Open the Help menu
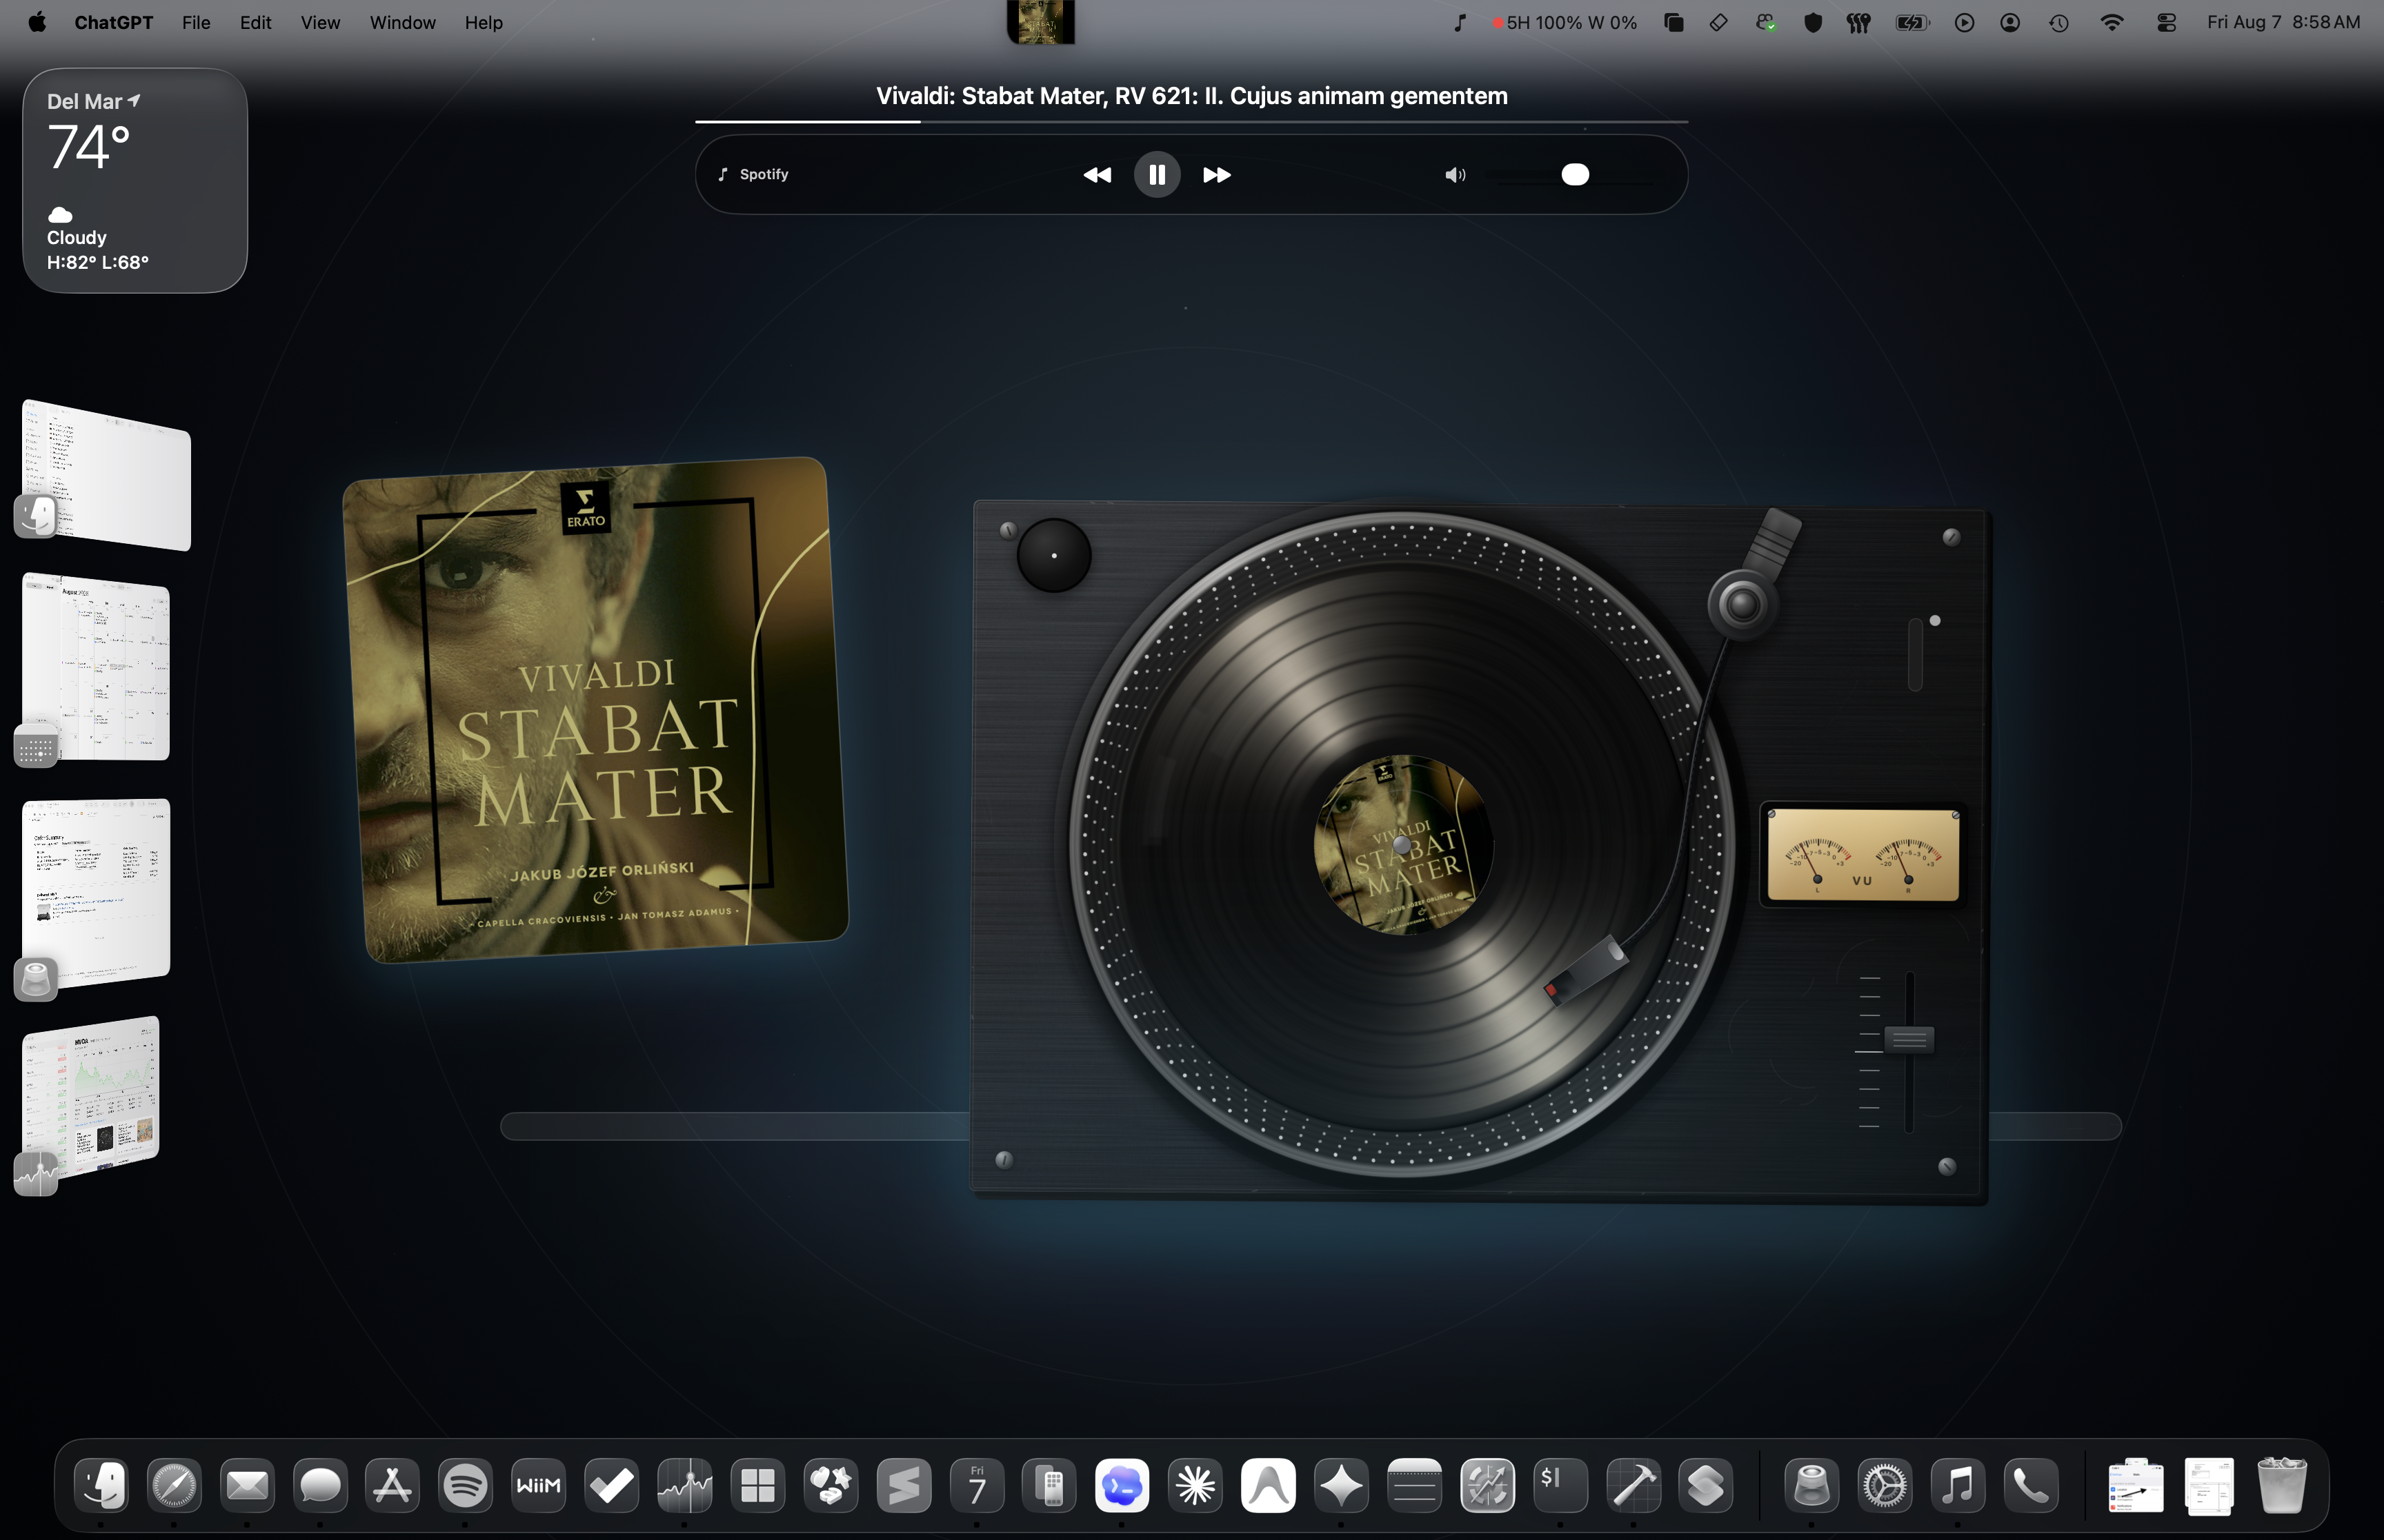 (x=483, y=22)
